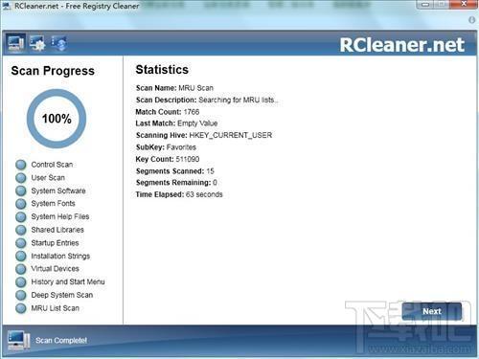Click the Scan Progress heading

(x=53, y=71)
